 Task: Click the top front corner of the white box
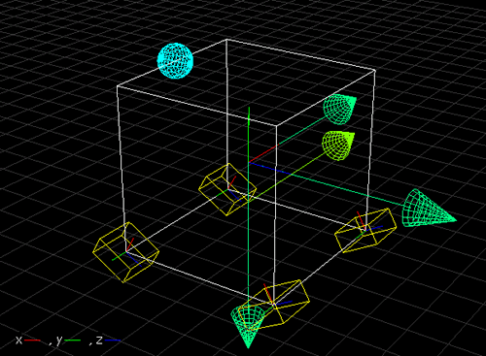click(x=276, y=125)
